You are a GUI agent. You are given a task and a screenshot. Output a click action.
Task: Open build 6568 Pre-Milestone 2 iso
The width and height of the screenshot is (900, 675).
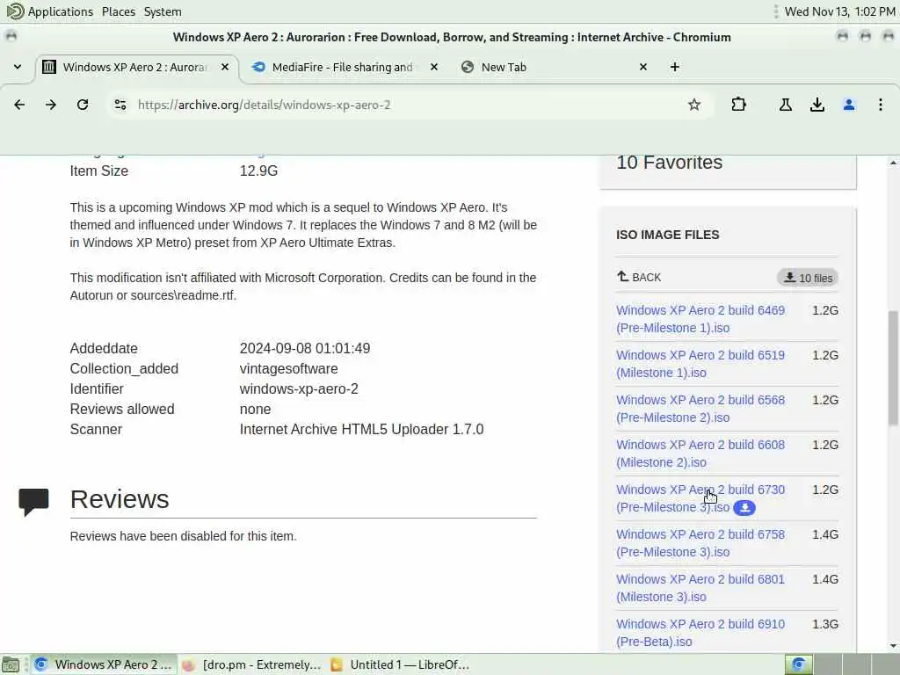[x=700, y=408]
